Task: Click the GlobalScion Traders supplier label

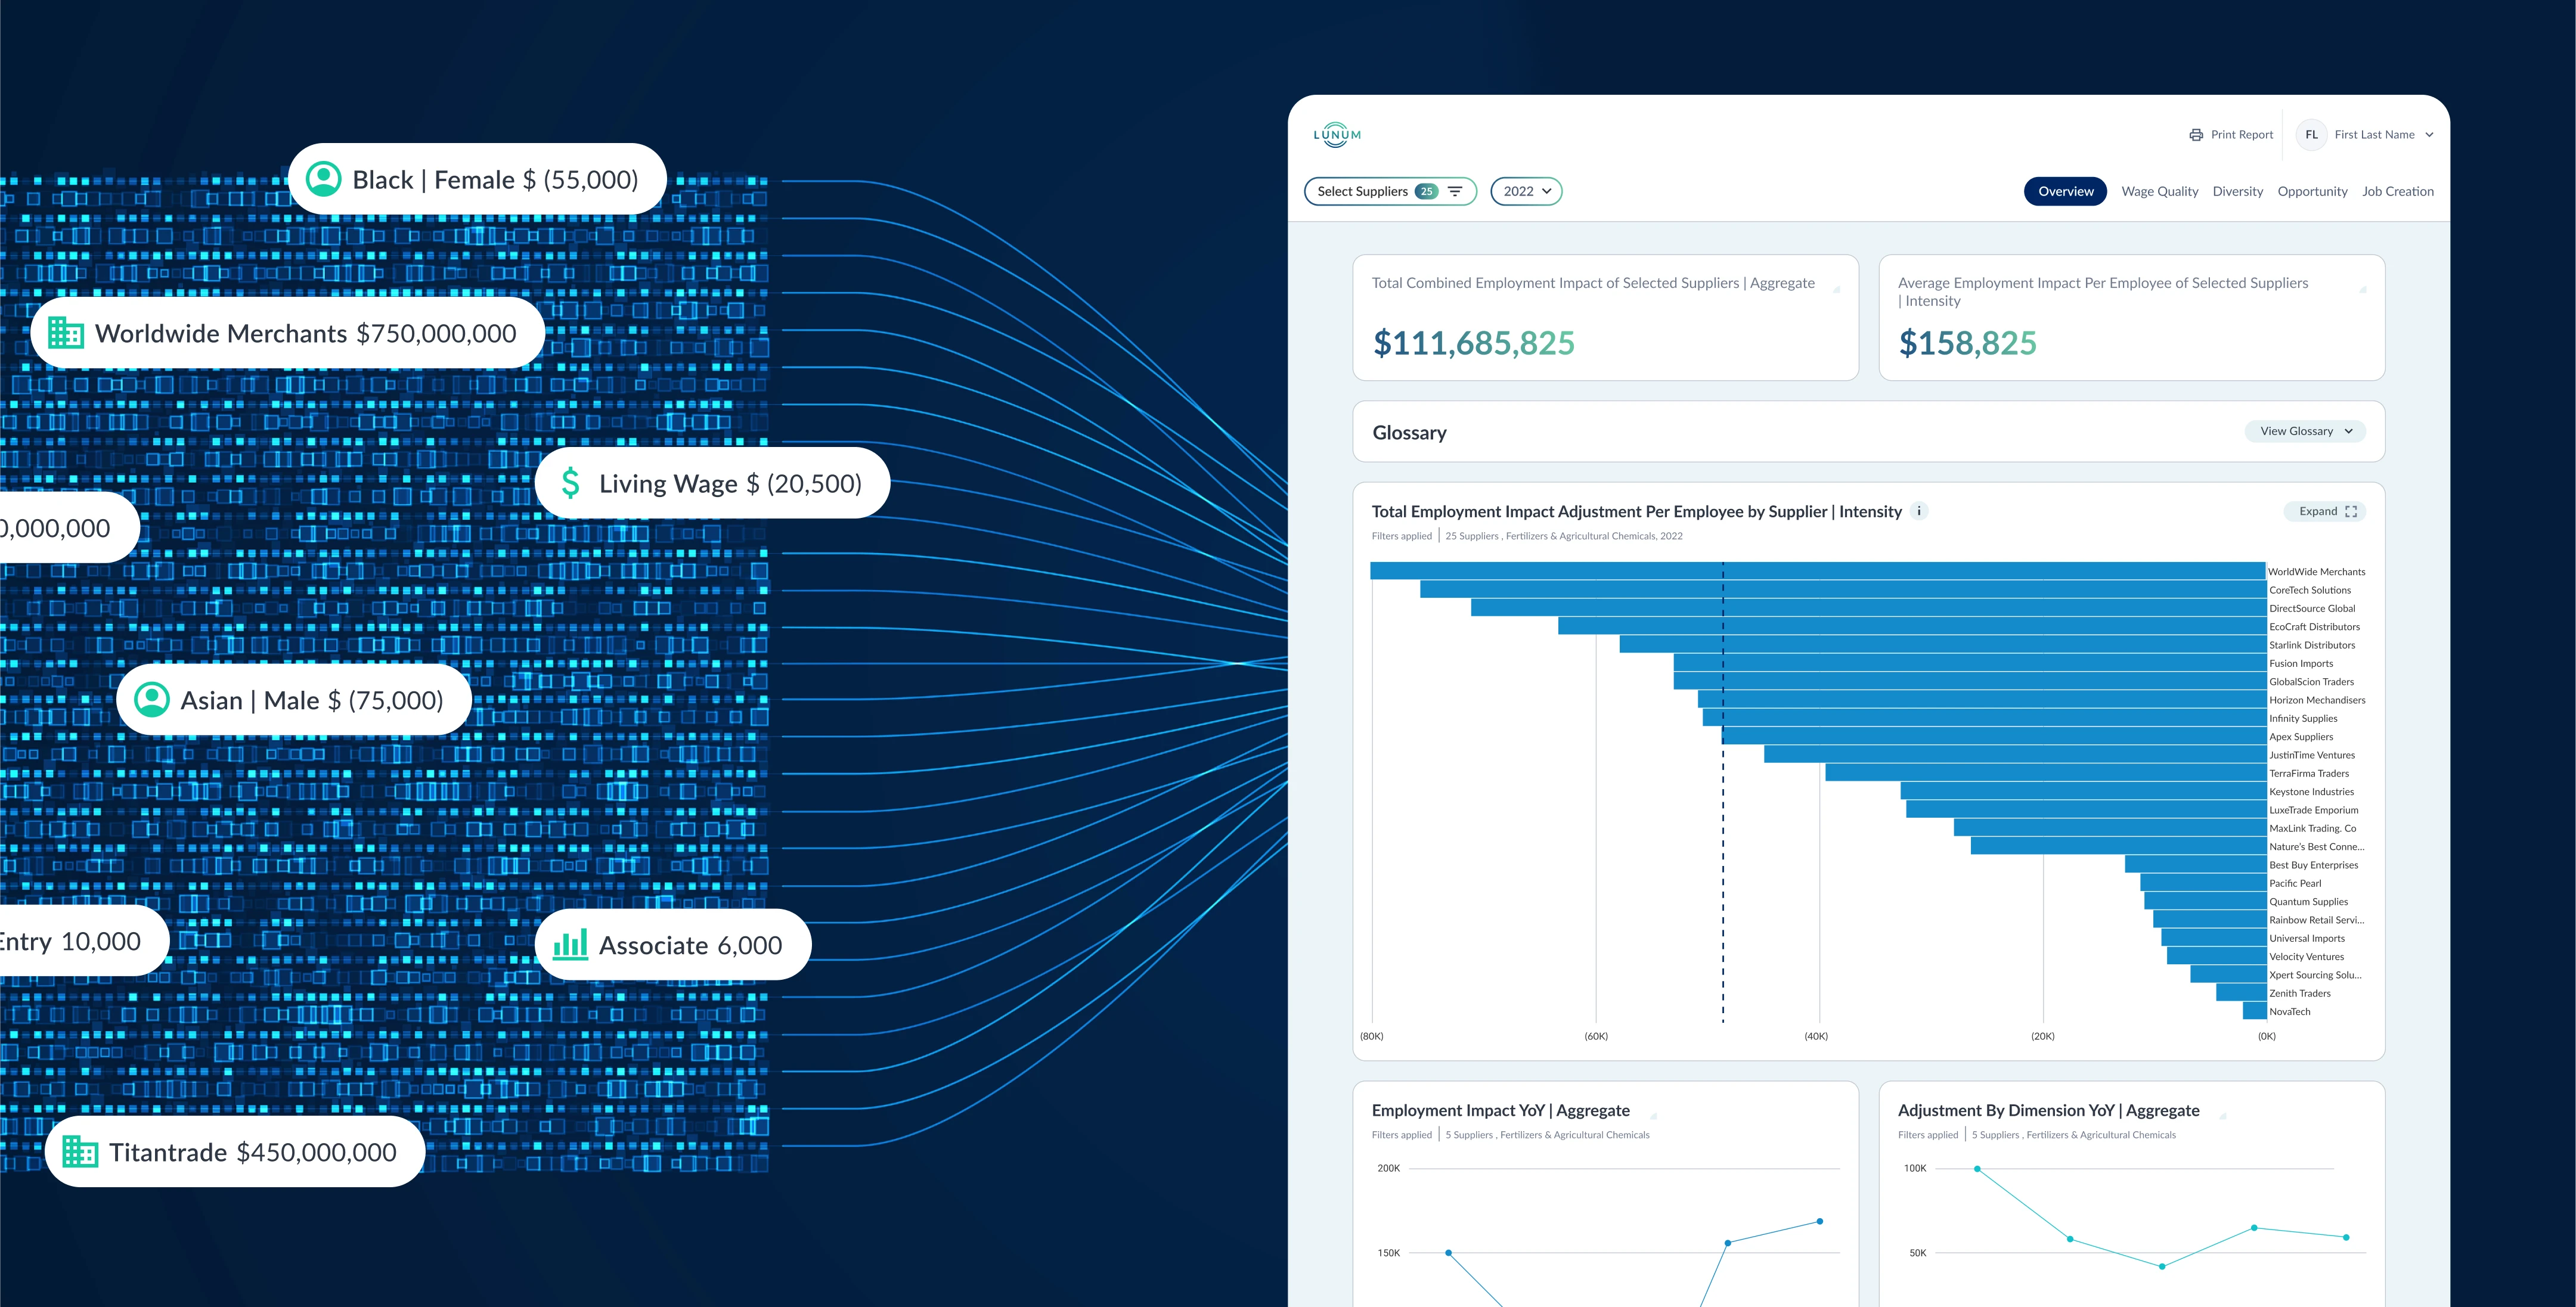Action: 2311,682
